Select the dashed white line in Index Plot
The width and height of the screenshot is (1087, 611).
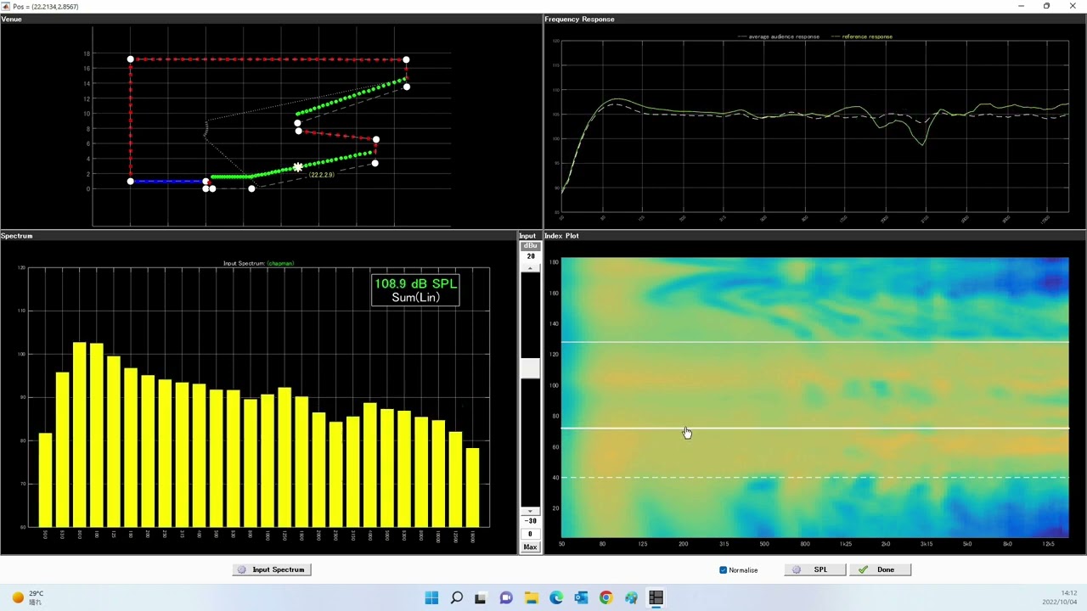pyautogui.click(x=814, y=477)
